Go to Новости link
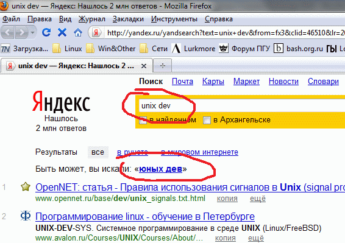The height and width of the screenshot is (243, 345). coord(283,82)
